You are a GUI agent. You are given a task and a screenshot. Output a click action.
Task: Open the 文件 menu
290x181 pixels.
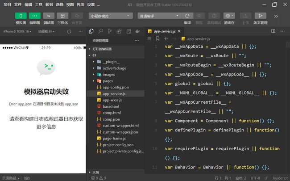pyautogui.click(x=18, y=4)
